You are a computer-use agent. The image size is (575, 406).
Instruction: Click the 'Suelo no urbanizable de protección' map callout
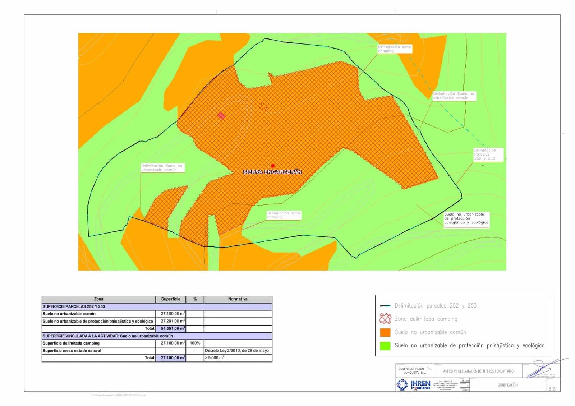[466, 218]
